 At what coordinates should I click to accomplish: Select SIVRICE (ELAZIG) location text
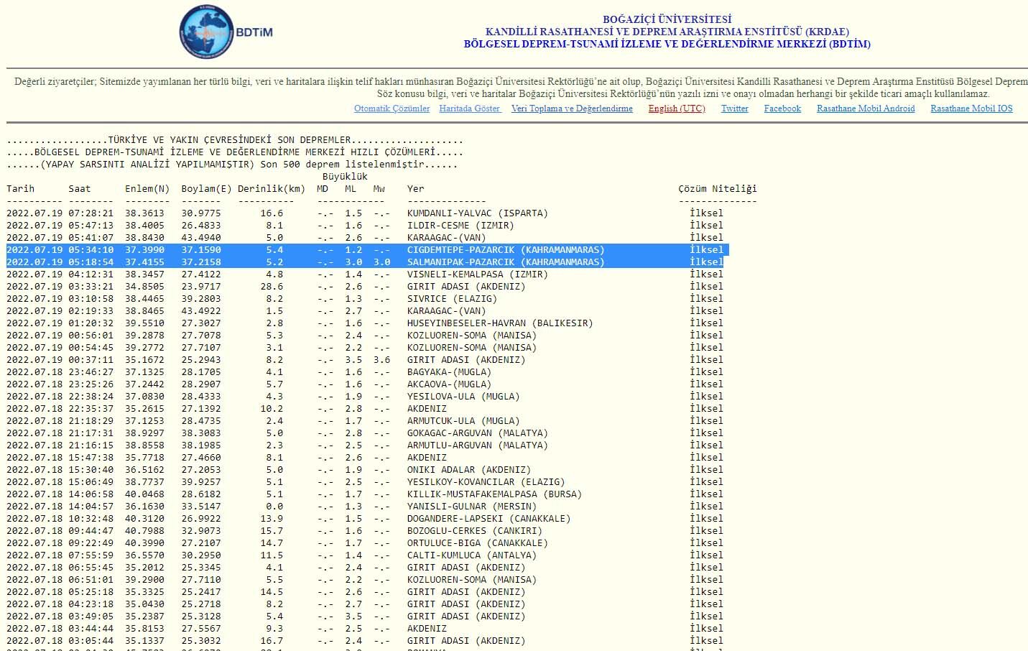click(452, 299)
